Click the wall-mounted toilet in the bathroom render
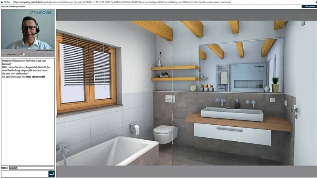 165,133
